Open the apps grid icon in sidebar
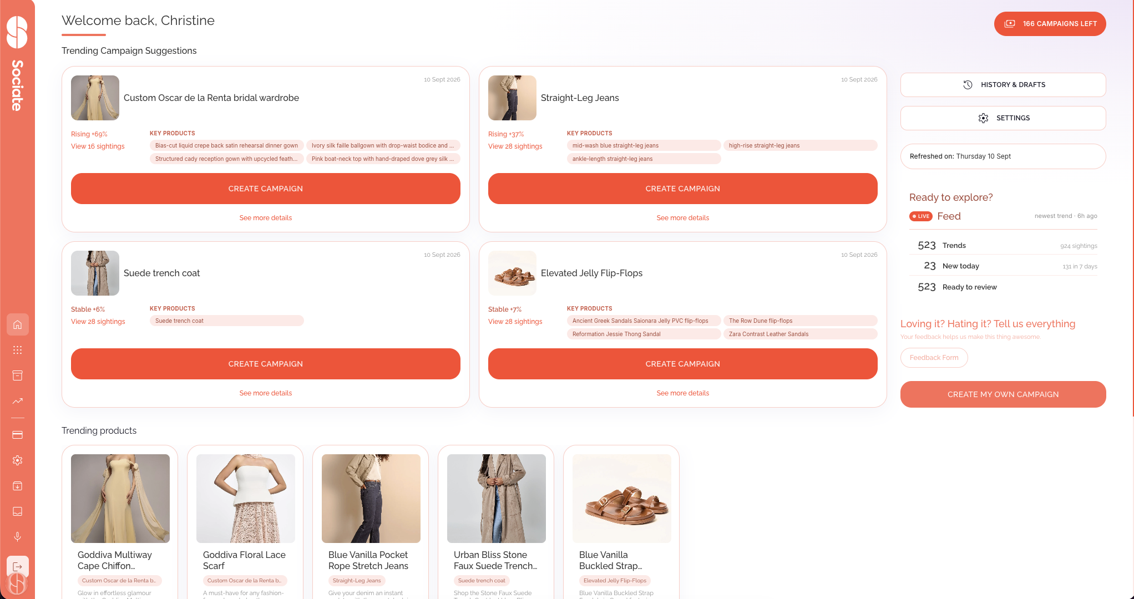This screenshot has width=1134, height=599. [x=17, y=350]
